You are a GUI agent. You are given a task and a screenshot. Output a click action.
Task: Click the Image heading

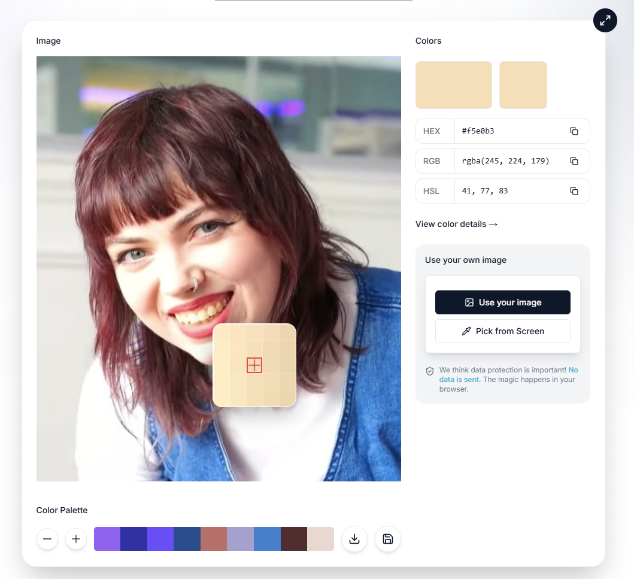[48, 41]
